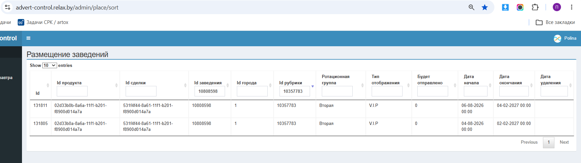Sort by the Дата начала column arrows
The image size is (581, 163).
(490, 85)
